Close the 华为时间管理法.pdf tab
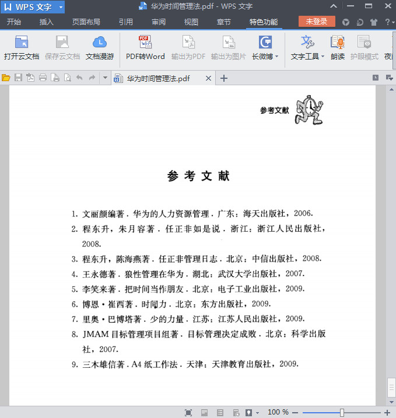Image resolution: width=396 pixels, height=418 pixels. [x=209, y=78]
